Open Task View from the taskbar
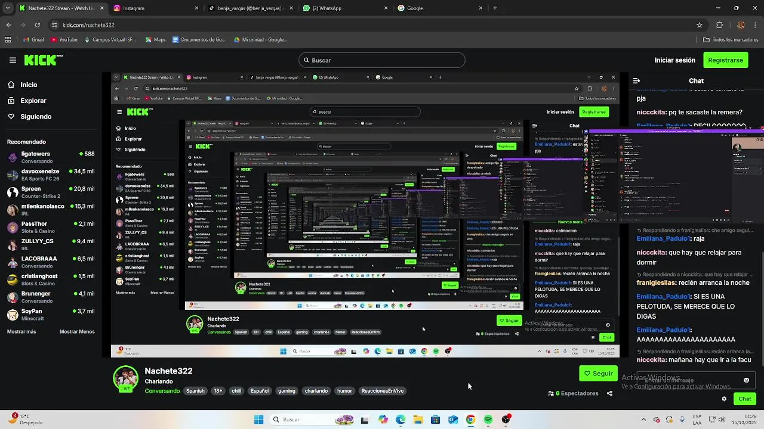 point(365,420)
